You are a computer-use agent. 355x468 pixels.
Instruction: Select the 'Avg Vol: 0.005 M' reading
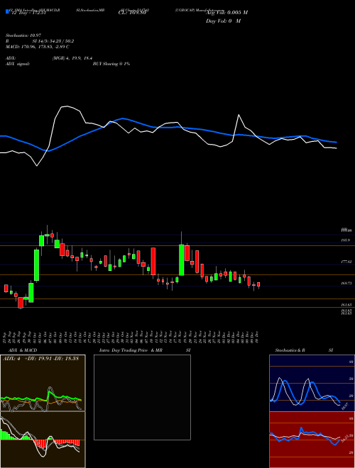[x=226, y=13]
